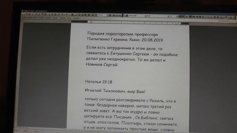Image resolution: width=237 pixels, height=133 pixels.
Task: Increase paragraph indent
Action: [218, 17]
